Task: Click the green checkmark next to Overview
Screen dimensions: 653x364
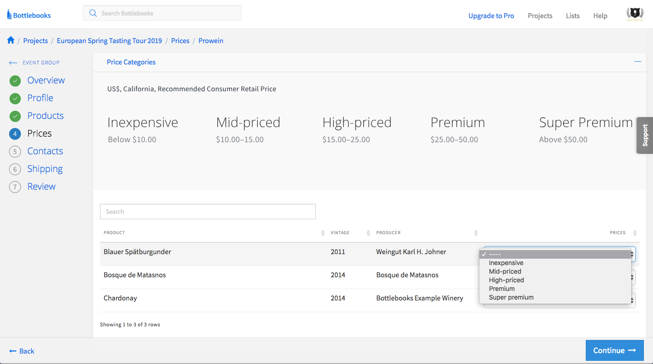Action: pos(15,81)
